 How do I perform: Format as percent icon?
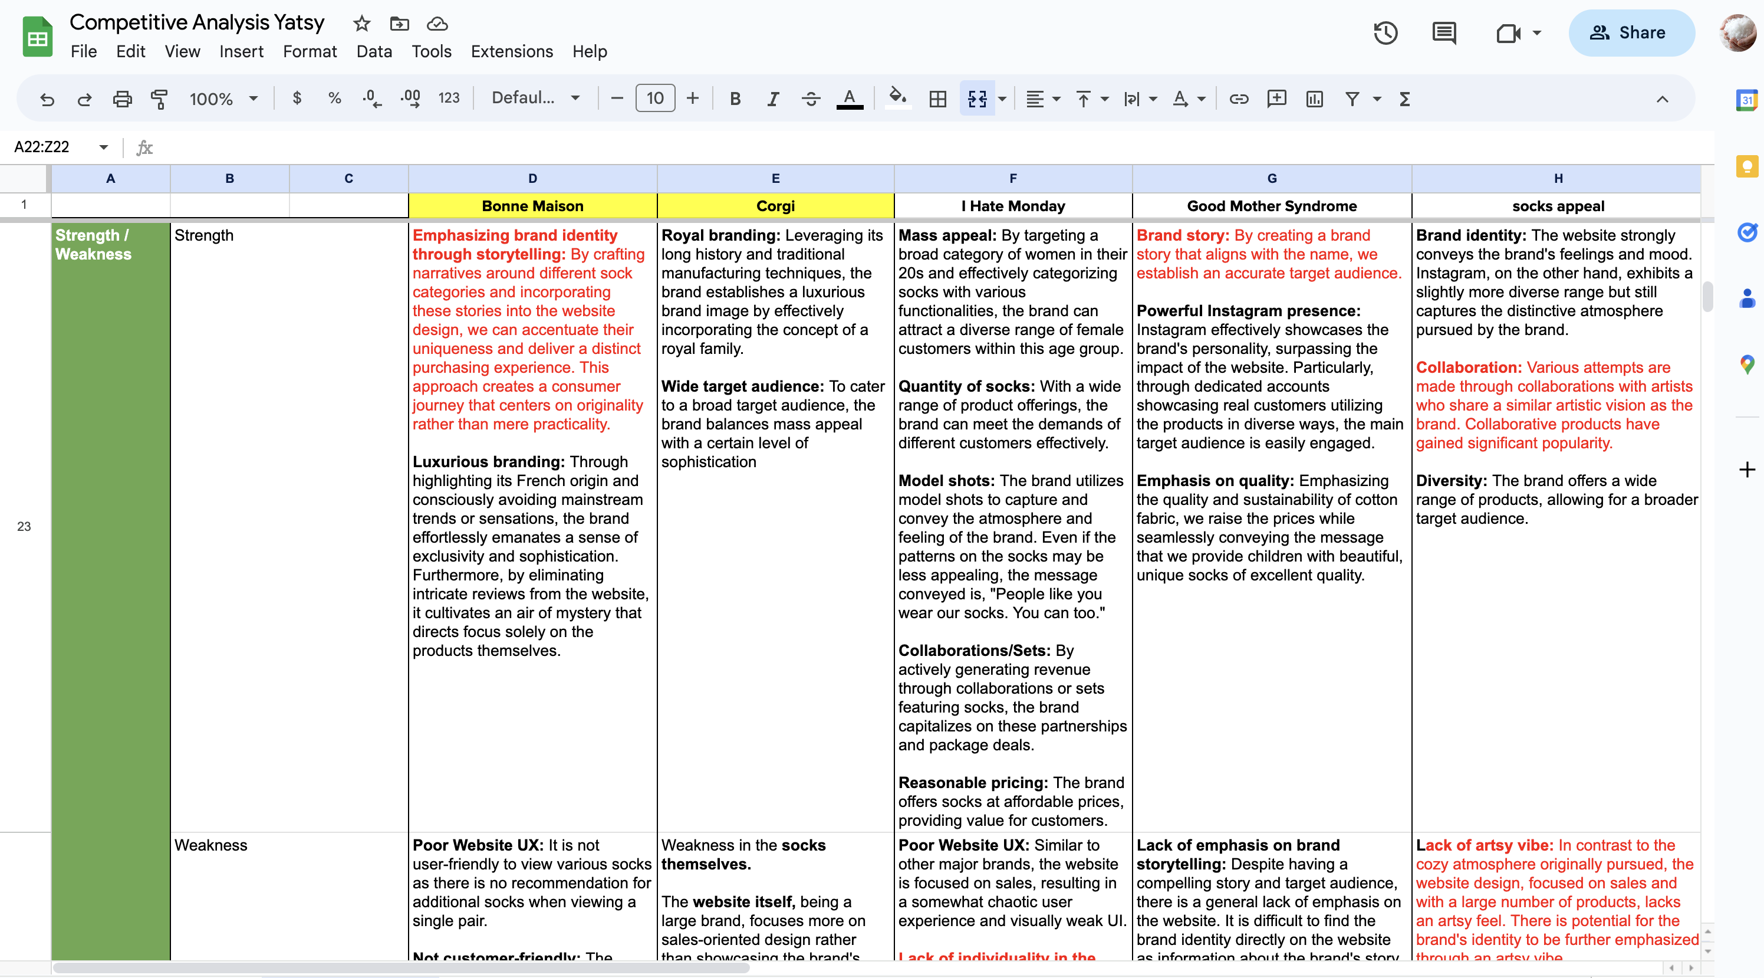click(x=334, y=98)
